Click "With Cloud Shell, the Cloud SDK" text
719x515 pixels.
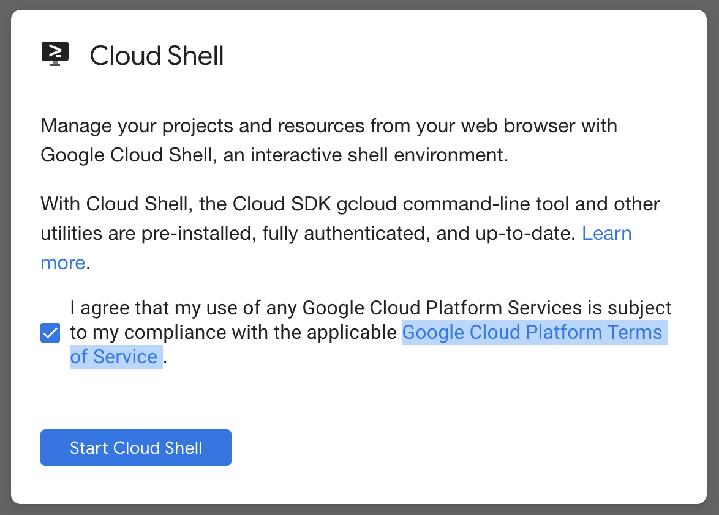(186, 204)
